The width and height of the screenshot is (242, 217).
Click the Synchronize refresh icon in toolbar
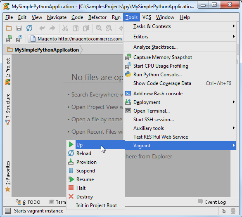pyautogui.click(x=29, y=28)
